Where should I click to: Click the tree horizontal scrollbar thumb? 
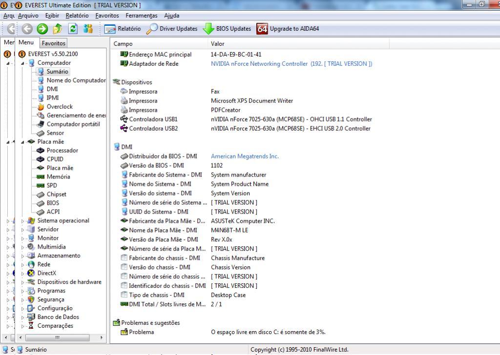58,337
